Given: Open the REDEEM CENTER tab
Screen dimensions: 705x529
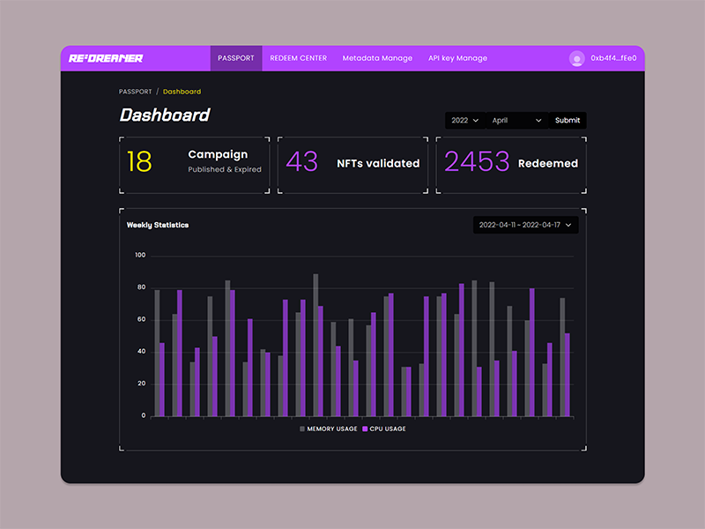Looking at the screenshot, I should click(298, 58).
